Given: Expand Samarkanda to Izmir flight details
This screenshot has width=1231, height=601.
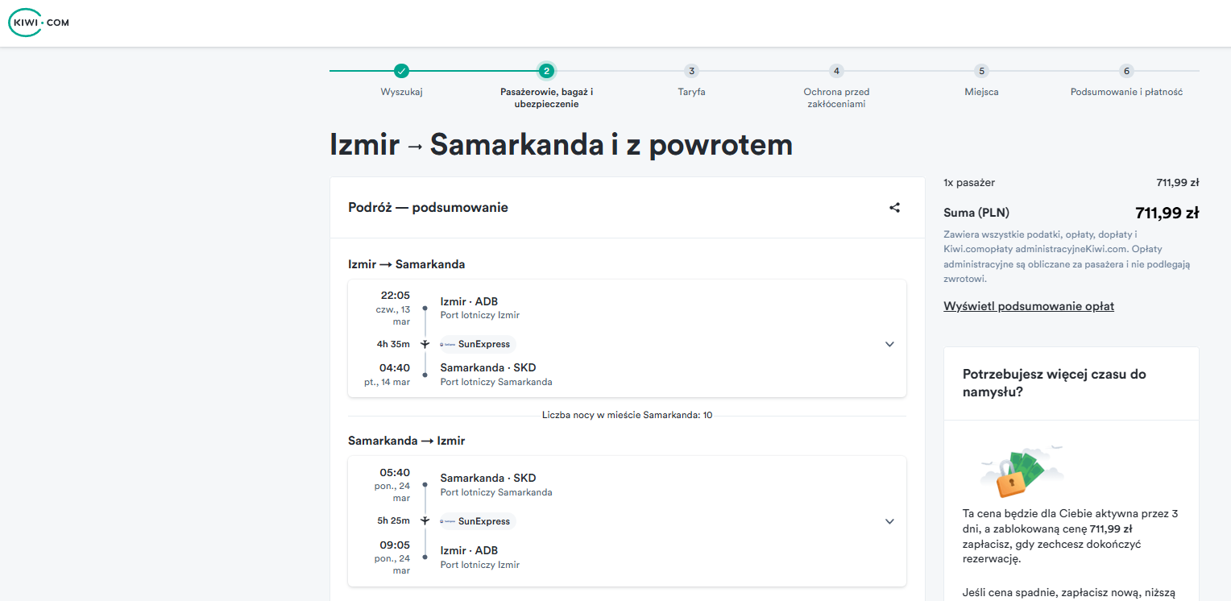Looking at the screenshot, I should [889, 521].
